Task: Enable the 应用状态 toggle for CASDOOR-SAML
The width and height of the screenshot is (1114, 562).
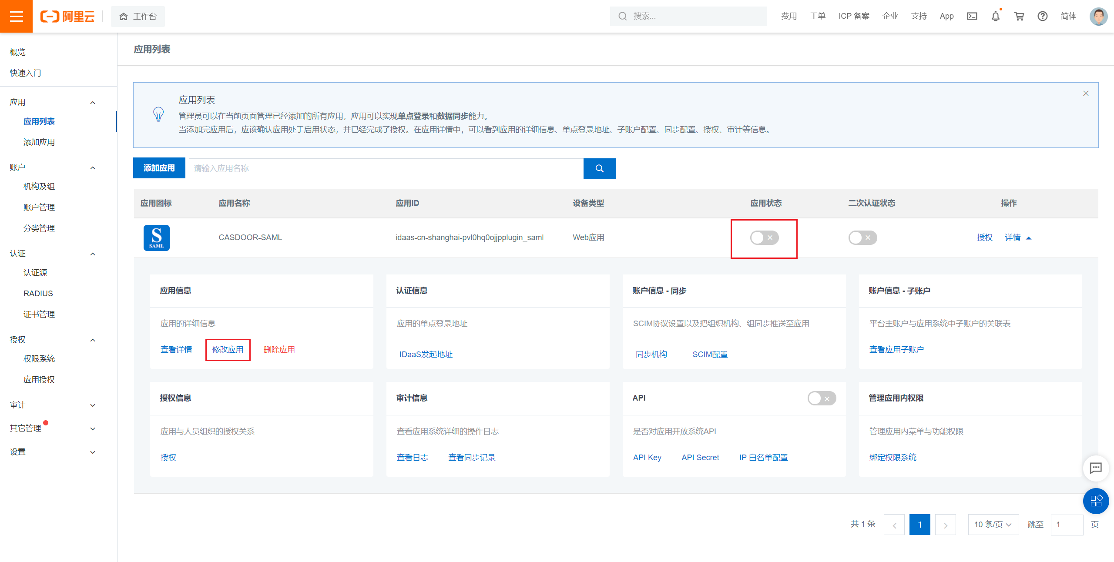Action: point(763,238)
